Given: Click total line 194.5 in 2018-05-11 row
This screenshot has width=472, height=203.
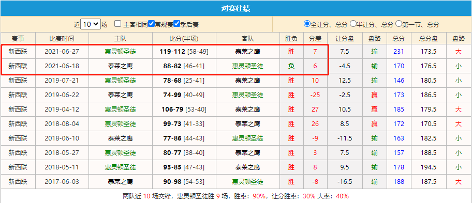Looking at the screenshot, I should point(429,167).
